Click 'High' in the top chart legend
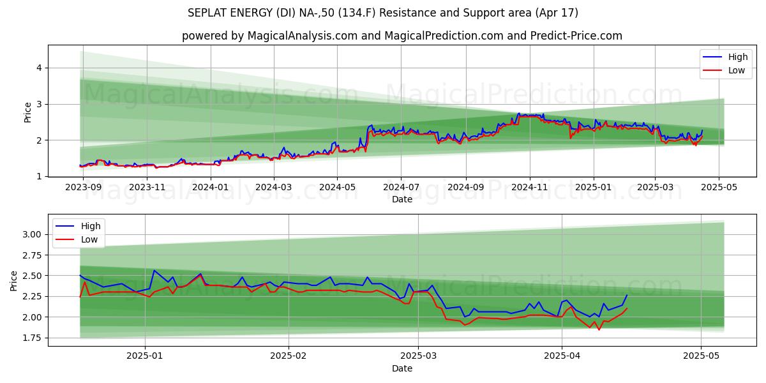766x383 pixels. click(738, 57)
